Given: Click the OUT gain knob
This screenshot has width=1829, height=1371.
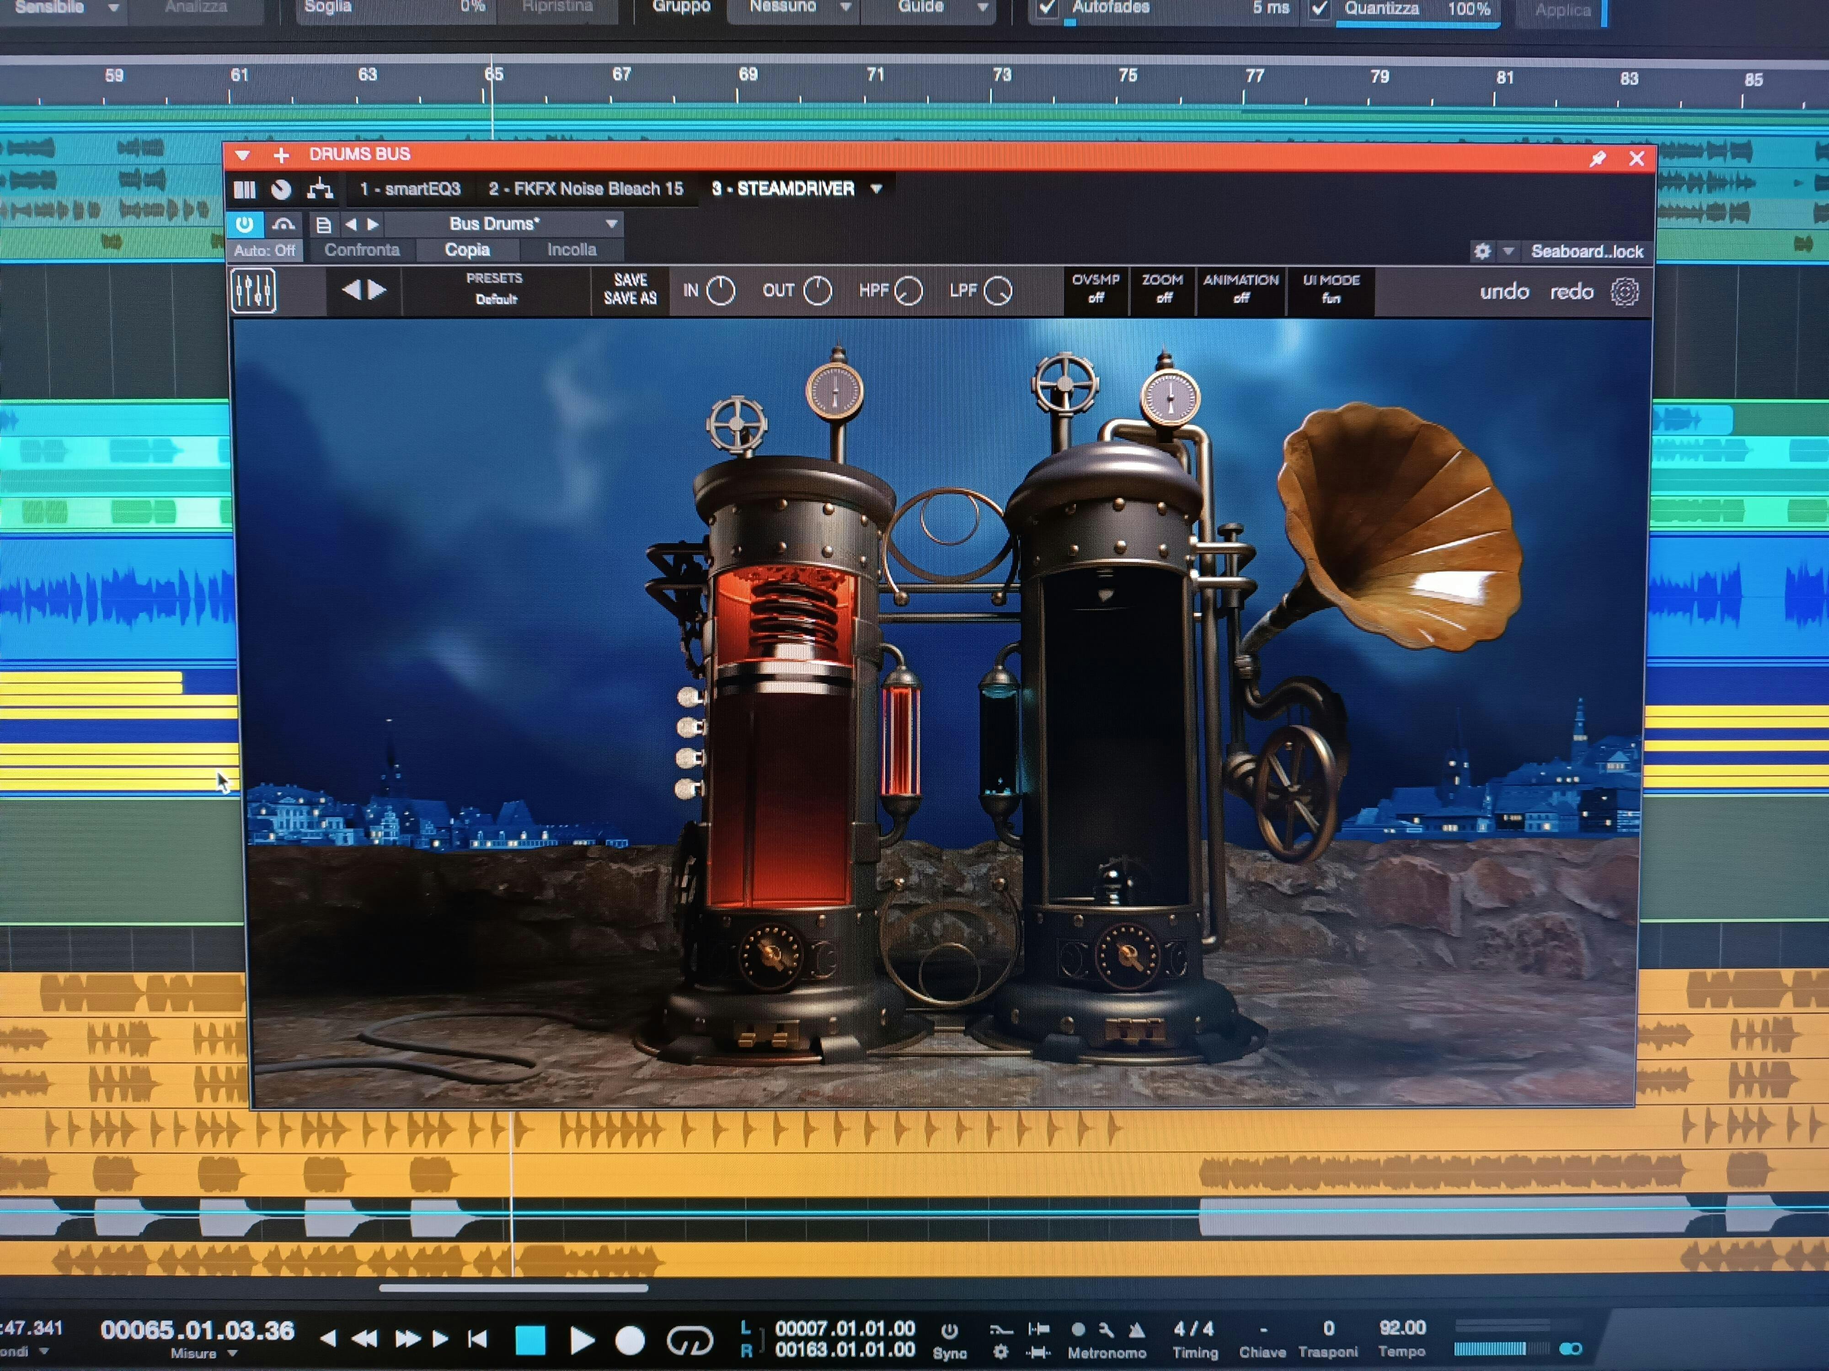Looking at the screenshot, I should point(817,291).
